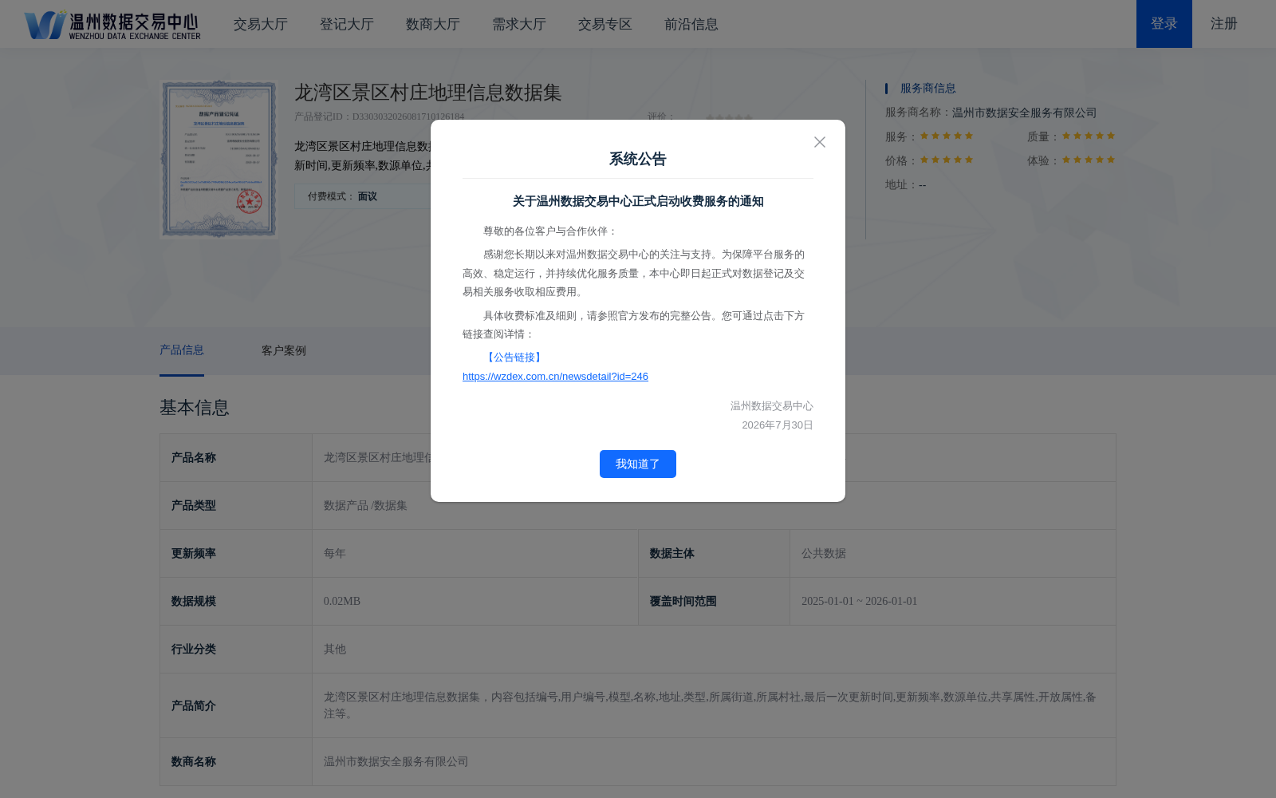Click the 质量 star rating
The image size is (1276, 798).
click(x=1089, y=136)
